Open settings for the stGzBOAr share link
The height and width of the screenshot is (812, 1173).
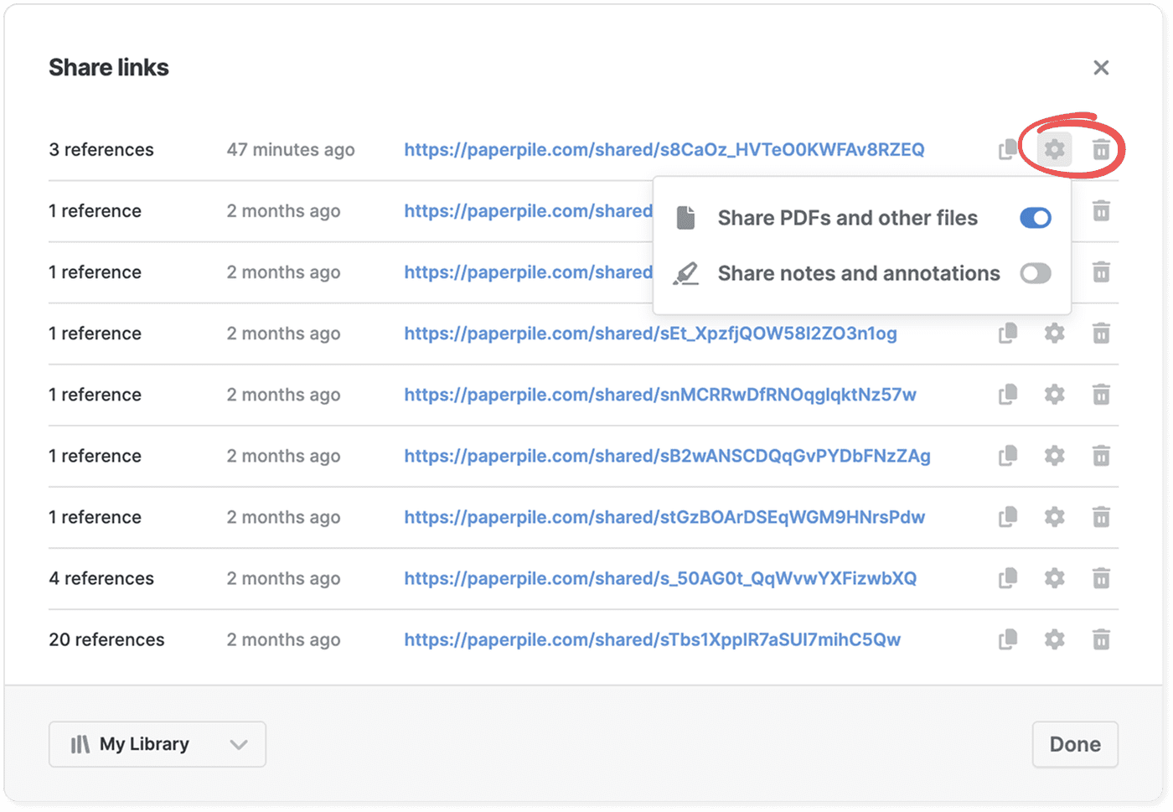pos(1054,517)
